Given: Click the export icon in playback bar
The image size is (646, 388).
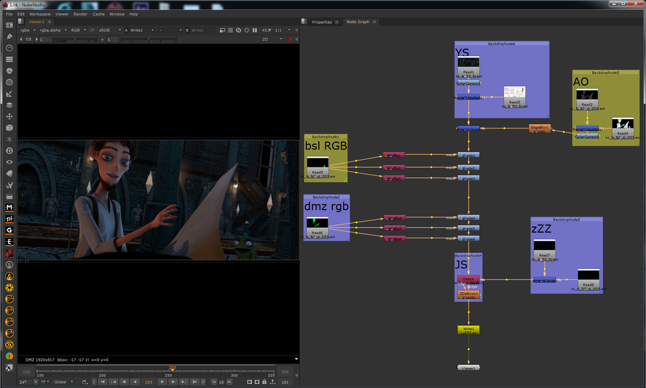Looking at the screenshot, I should point(272,382).
